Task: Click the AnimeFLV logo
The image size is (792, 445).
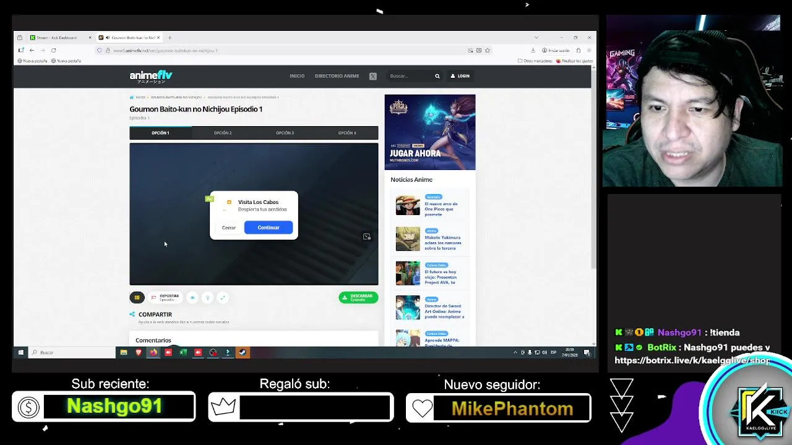Action: click(151, 76)
